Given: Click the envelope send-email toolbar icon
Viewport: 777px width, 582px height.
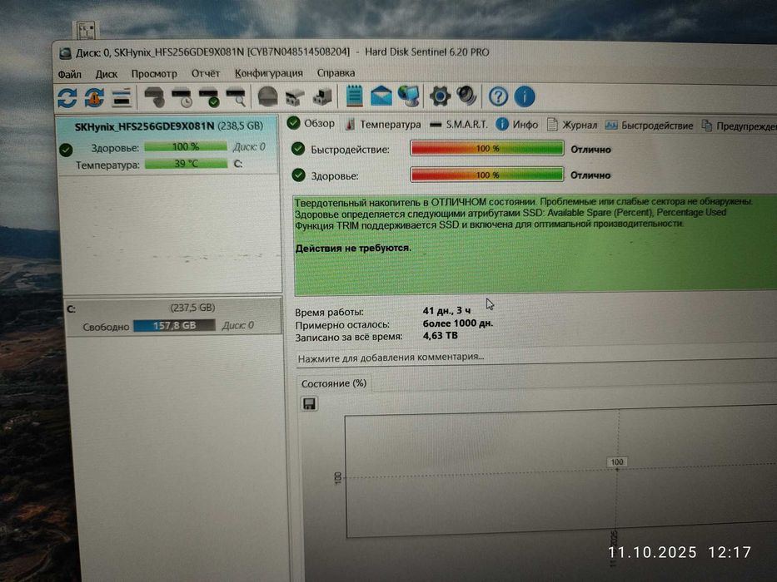Looking at the screenshot, I should coord(381,96).
